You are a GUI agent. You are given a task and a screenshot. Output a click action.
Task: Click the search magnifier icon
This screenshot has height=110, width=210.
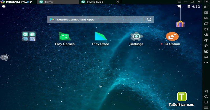click(149, 20)
